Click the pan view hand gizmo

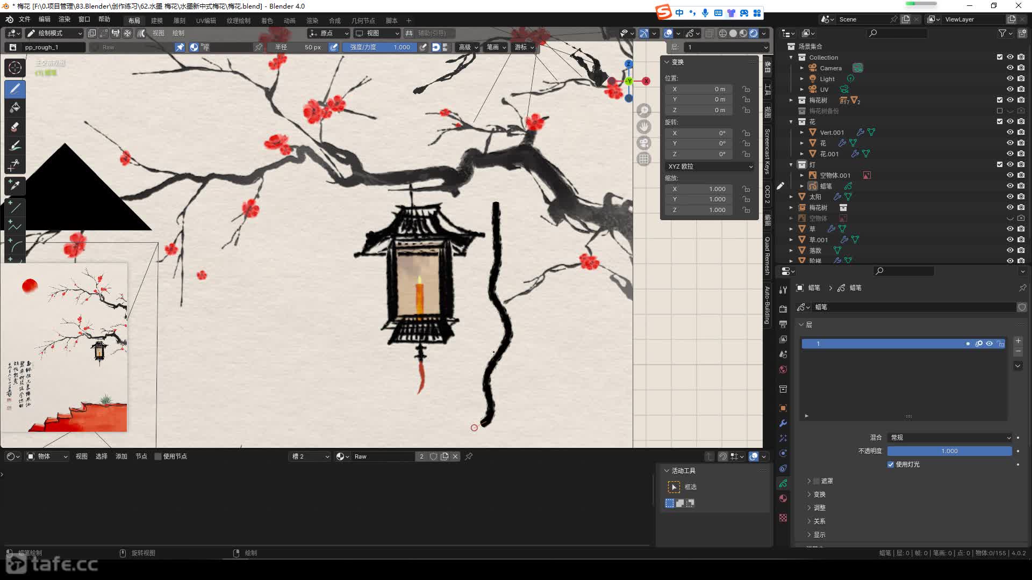coord(644,127)
